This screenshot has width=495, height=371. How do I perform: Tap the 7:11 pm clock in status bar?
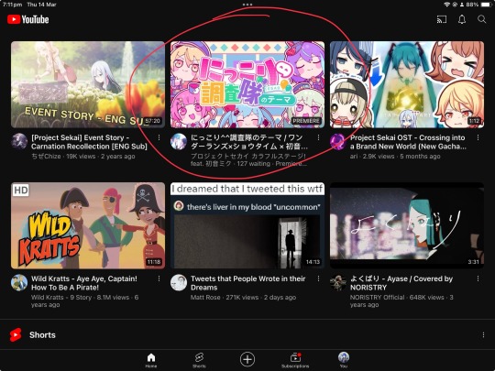pyautogui.click(x=12, y=5)
